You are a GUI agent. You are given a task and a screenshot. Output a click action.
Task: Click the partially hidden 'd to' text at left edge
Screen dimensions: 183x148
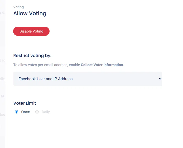click(x=3, y=61)
